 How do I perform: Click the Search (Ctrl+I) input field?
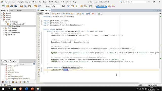pos(134,2)
